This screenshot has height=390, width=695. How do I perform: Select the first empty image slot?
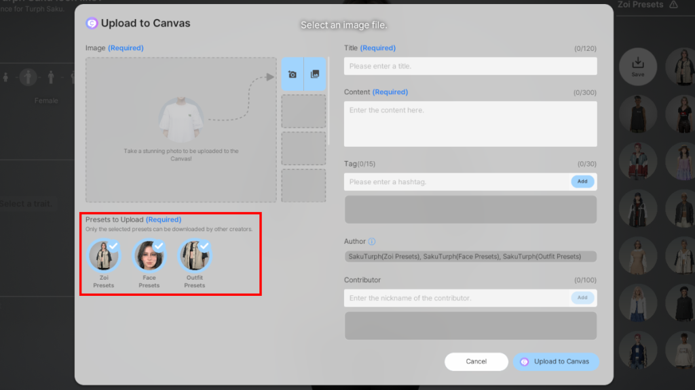pos(303,110)
